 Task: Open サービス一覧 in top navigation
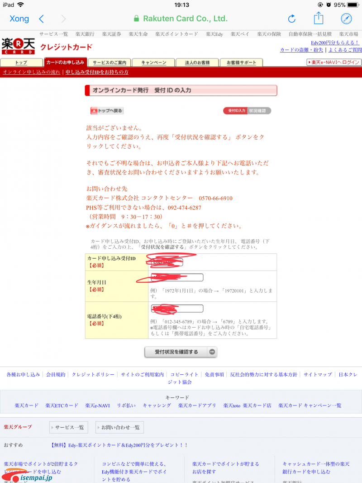pos(53,34)
